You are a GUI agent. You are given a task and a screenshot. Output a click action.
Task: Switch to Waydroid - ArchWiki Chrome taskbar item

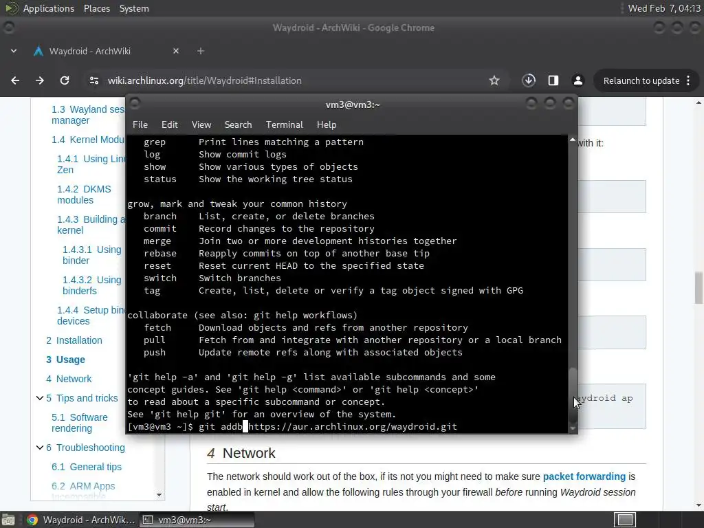[81, 520]
